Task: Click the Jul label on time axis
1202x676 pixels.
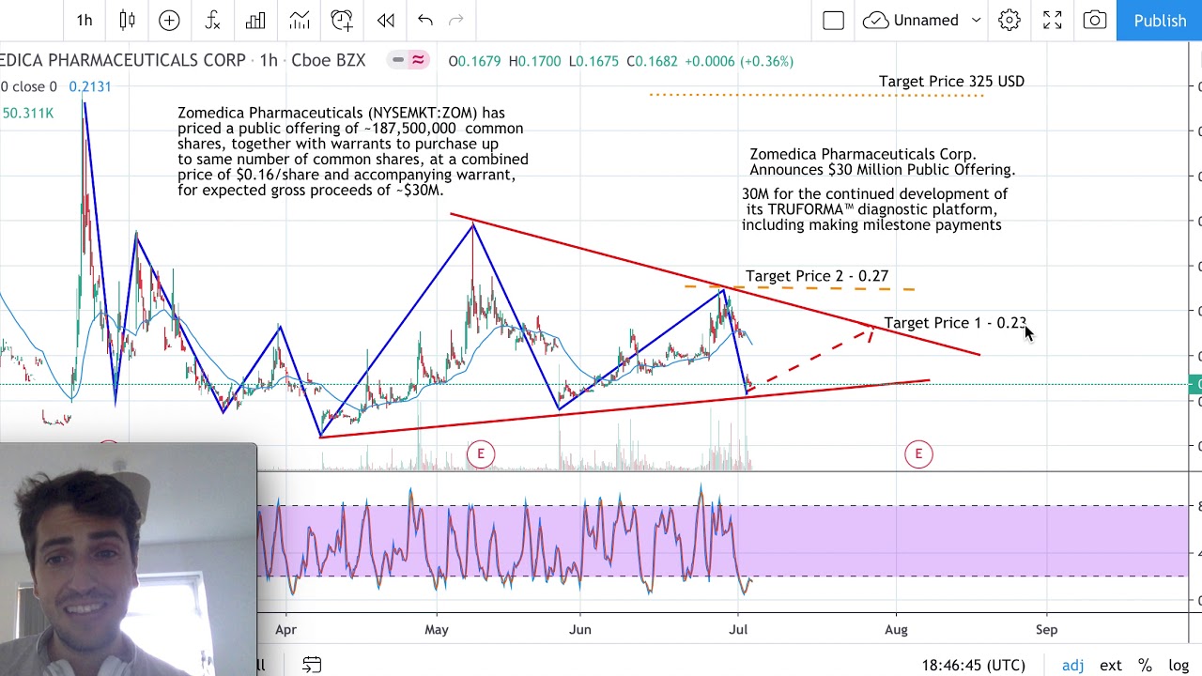Action: (738, 629)
